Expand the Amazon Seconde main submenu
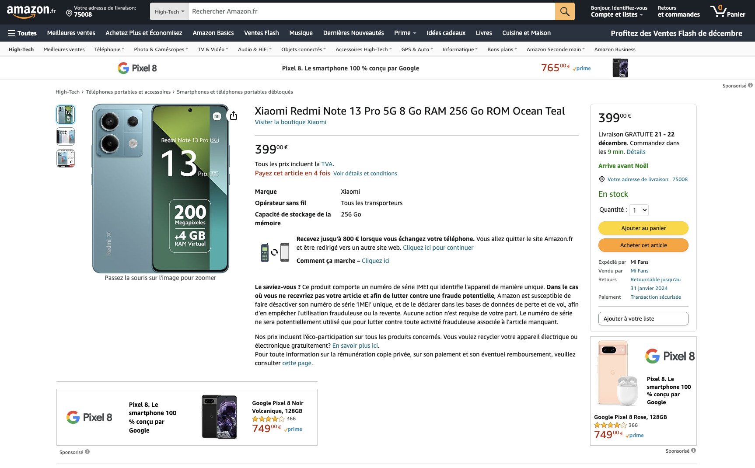755x468 pixels. pos(556,49)
